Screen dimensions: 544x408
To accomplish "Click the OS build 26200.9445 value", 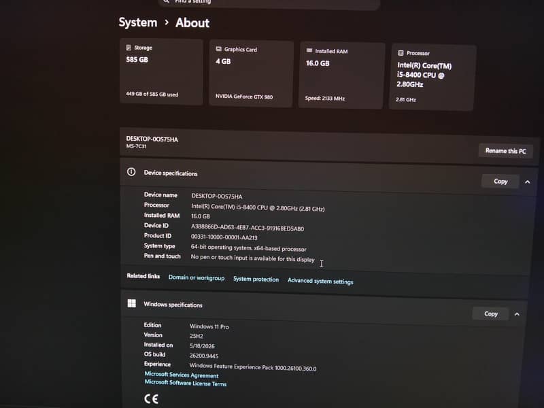I will pos(203,356).
